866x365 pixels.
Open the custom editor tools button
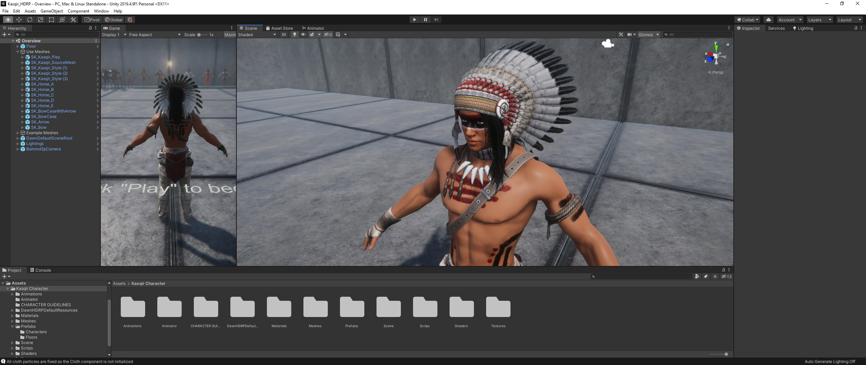click(x=73, y=20)
